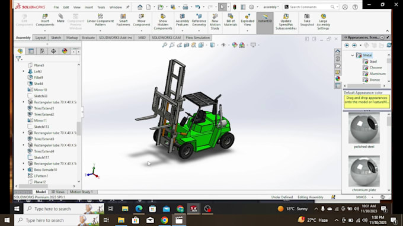This screenshot has width=403, height=226.
Task: Open the PropertyManager tab icon
Action: point(31,51)
